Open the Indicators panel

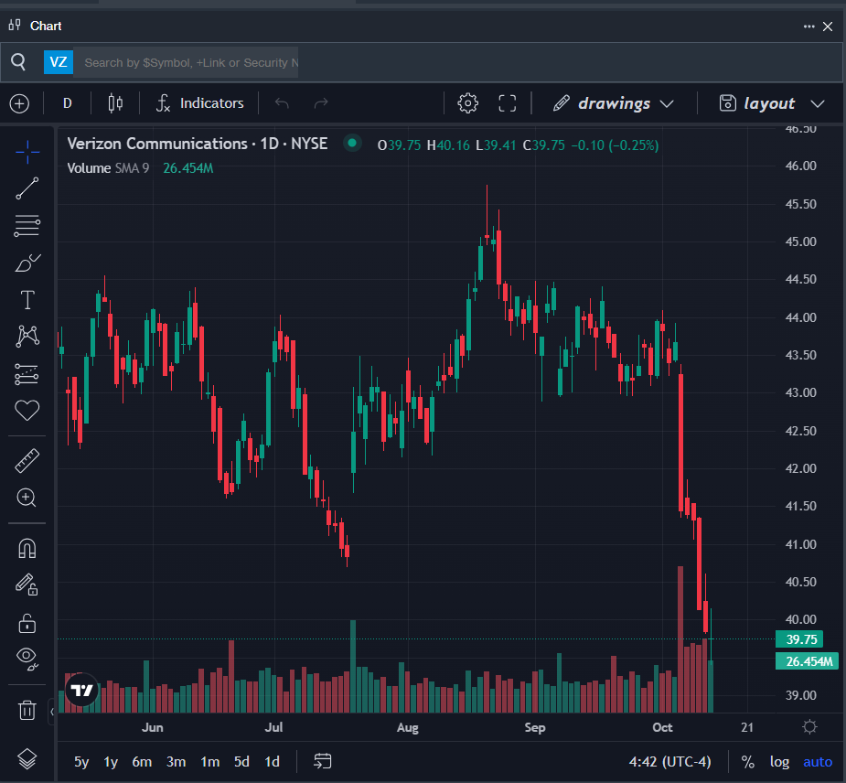pos(199,103)
